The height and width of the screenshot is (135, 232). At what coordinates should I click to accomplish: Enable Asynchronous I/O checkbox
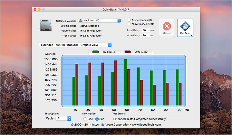[129, 20]
